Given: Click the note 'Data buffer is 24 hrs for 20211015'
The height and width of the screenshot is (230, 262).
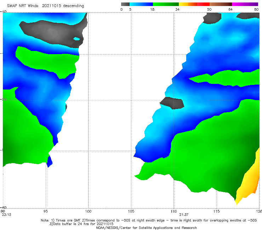Looking at the screenshot, I should [81, 224].
